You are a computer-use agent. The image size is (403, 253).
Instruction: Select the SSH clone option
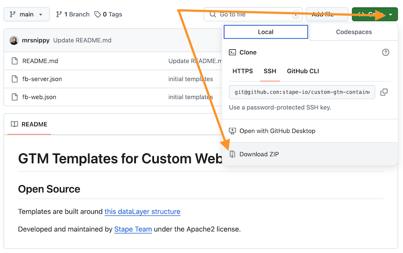pos(270,71)
